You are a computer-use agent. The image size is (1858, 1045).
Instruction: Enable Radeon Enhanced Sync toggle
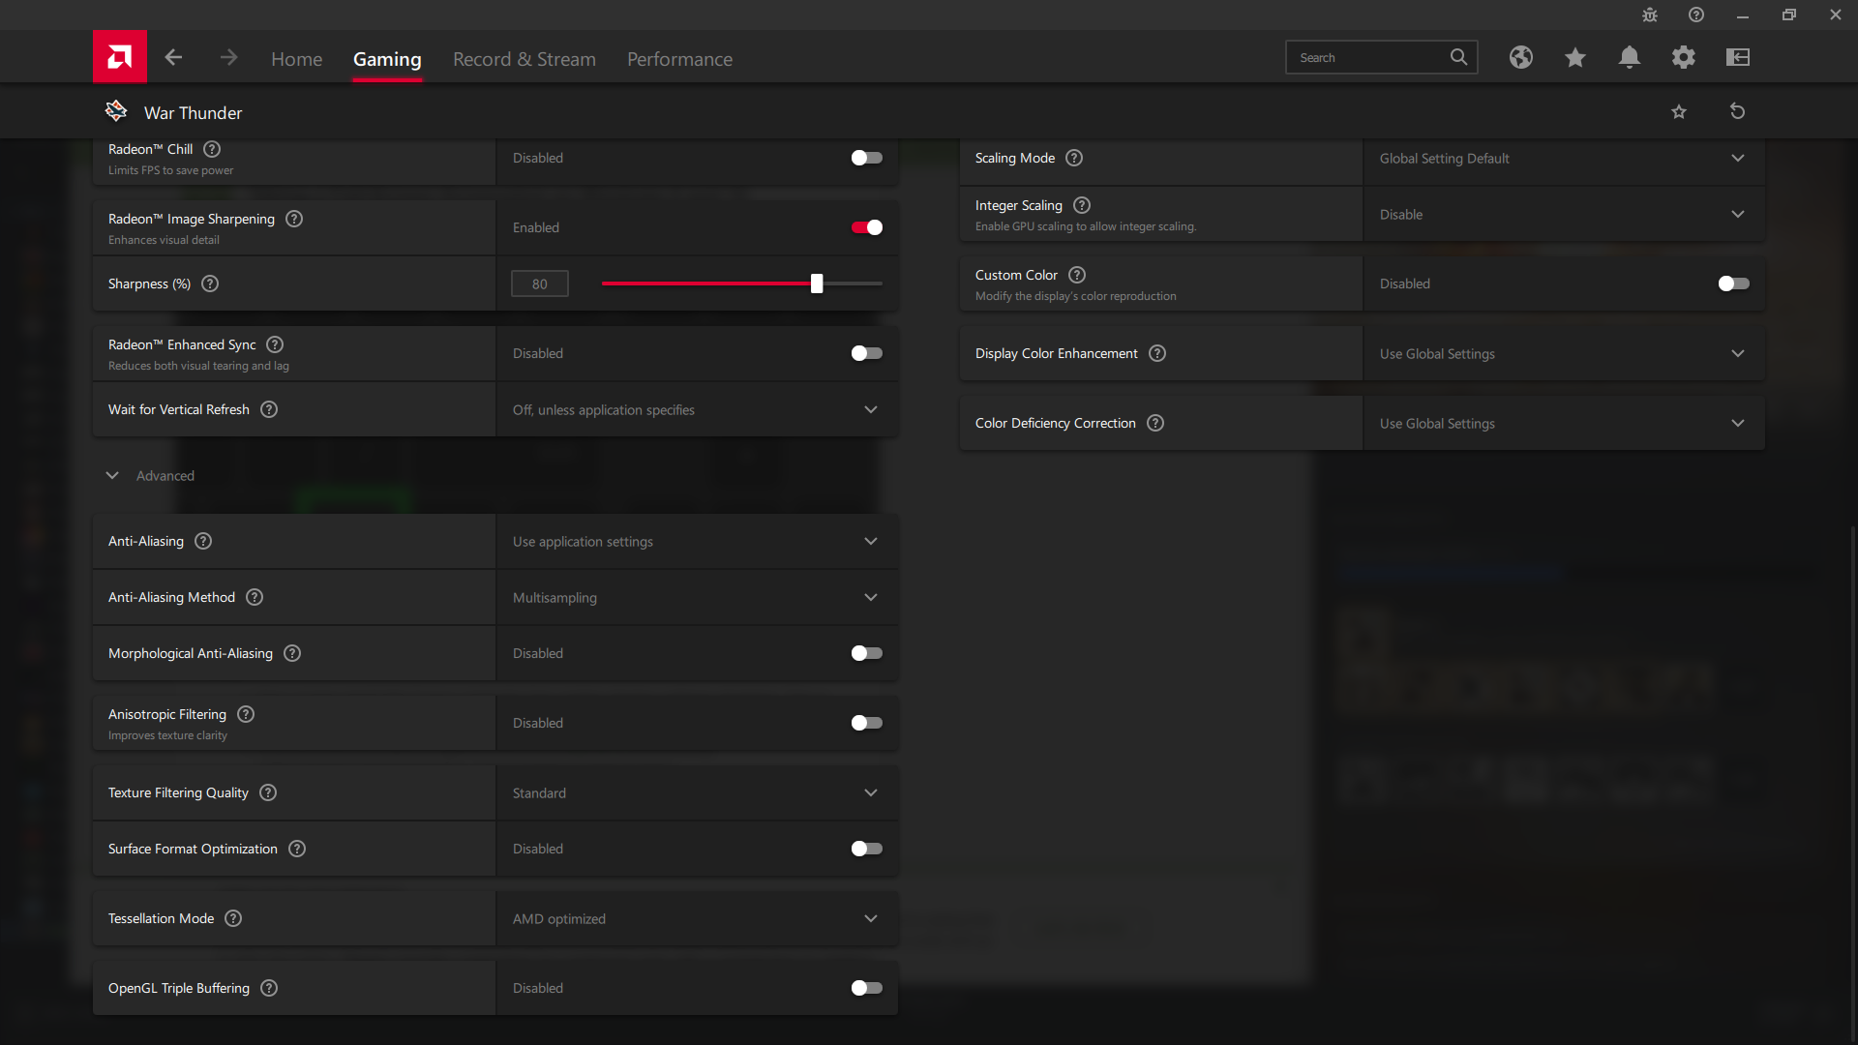[866, 353]
